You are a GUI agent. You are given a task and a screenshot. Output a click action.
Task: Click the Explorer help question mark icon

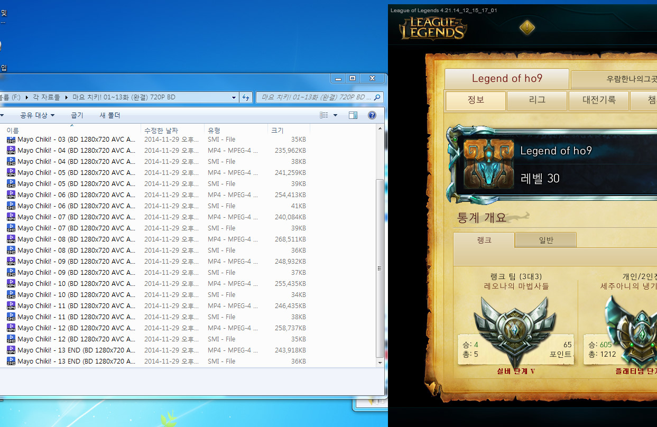click(372, 115)
